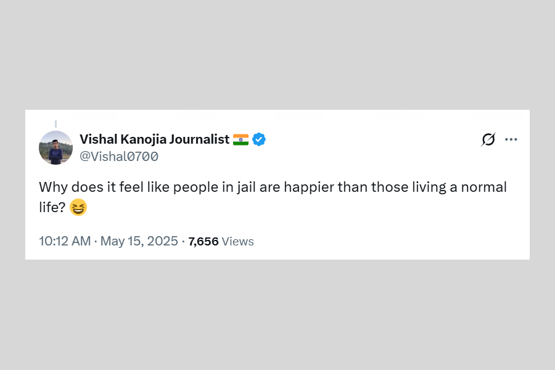Image resolution: width=555 pixels, height=370 pixels.
Task: Click the India flag emoji beside the name
Action: 240,139
